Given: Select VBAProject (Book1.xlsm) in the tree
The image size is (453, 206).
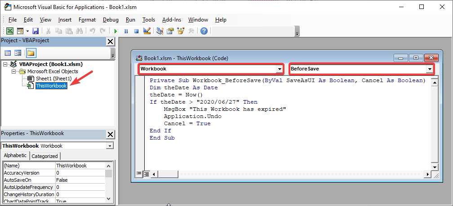Looking at the screenshot, I should (x=51, y=64).
